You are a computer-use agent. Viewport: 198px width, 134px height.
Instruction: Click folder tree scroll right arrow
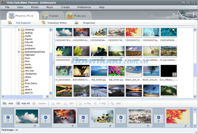47,97
